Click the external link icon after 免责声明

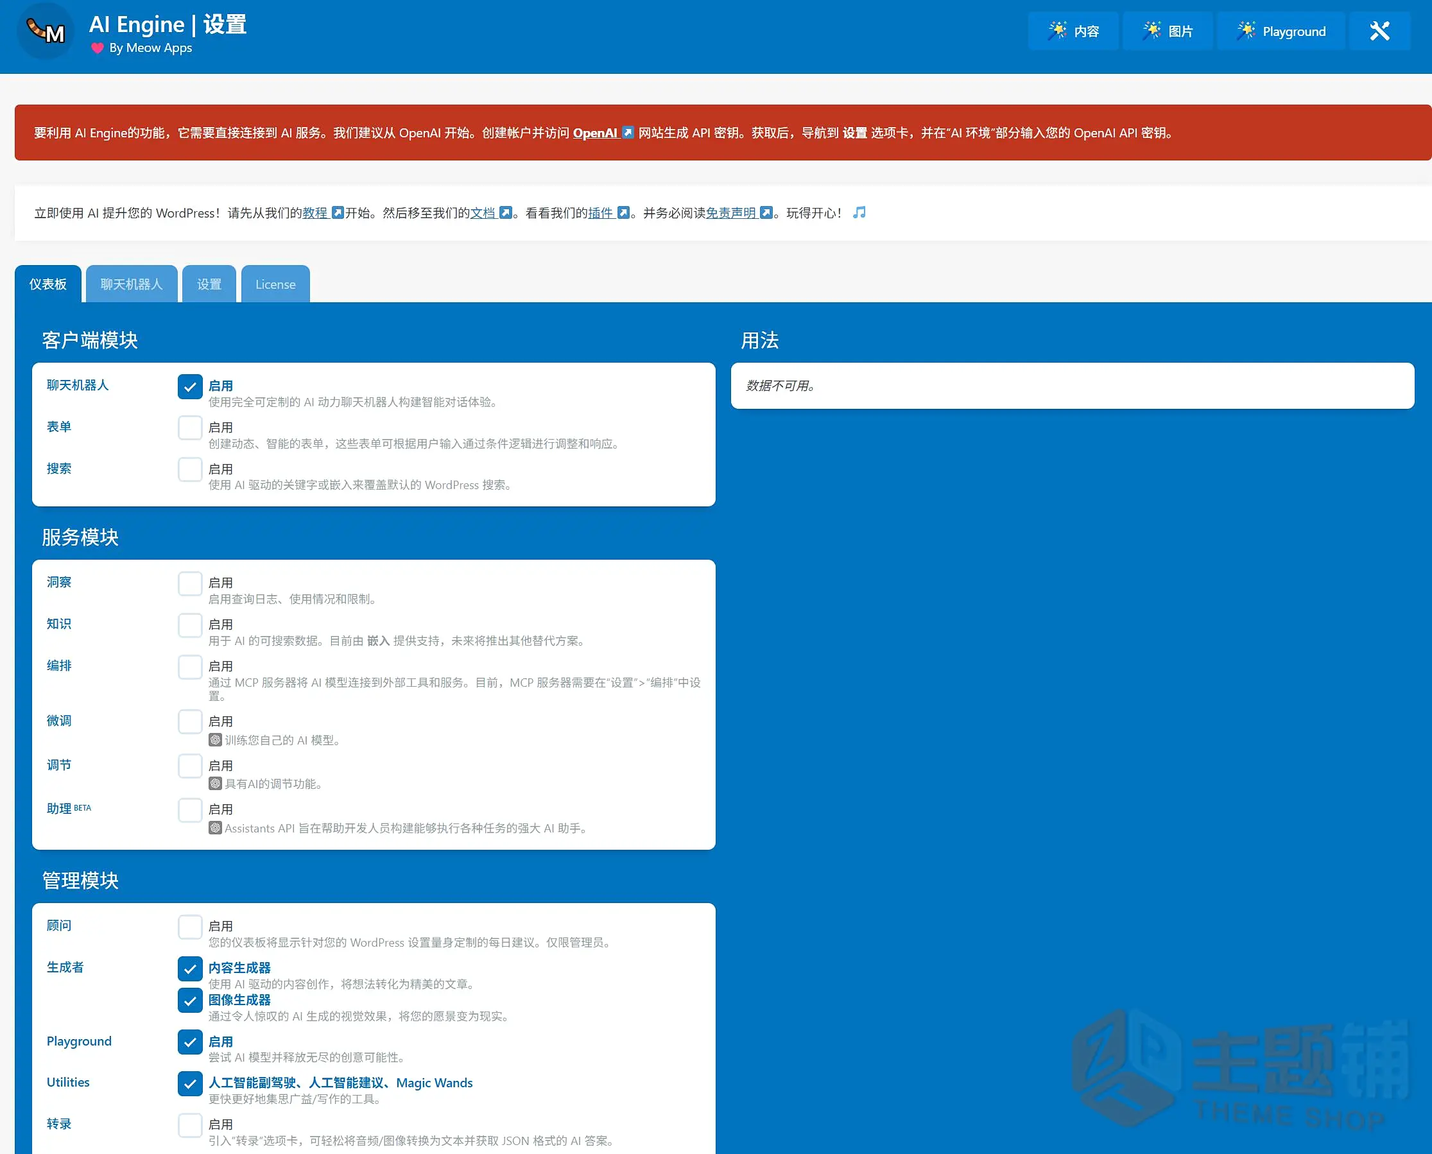(x=766, y=212)
